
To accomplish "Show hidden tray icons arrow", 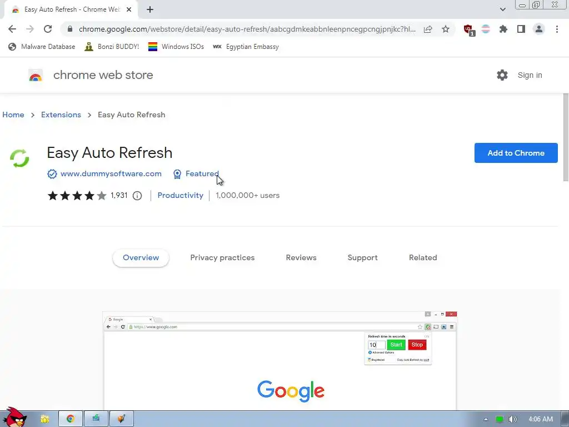I will [x=486, y=419].
